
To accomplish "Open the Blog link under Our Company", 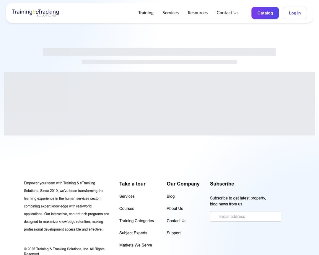I will click(x=171, y=196).
